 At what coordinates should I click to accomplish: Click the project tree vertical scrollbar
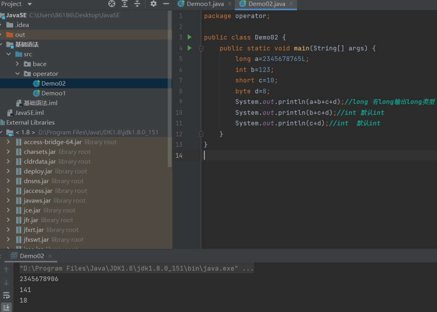click(170, 89)
